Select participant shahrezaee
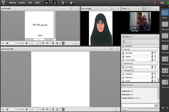 point(139,77)
